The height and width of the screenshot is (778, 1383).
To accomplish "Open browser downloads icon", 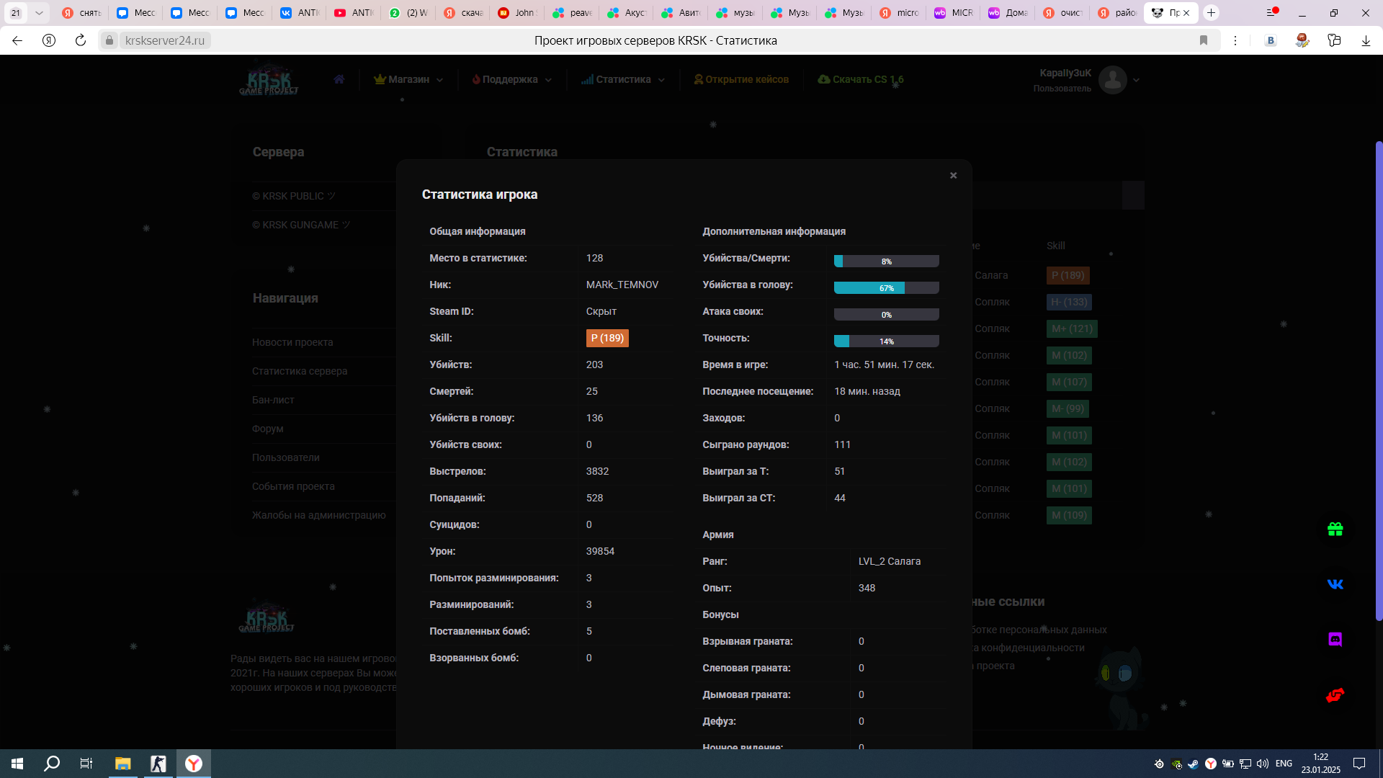I will 1365,40.
